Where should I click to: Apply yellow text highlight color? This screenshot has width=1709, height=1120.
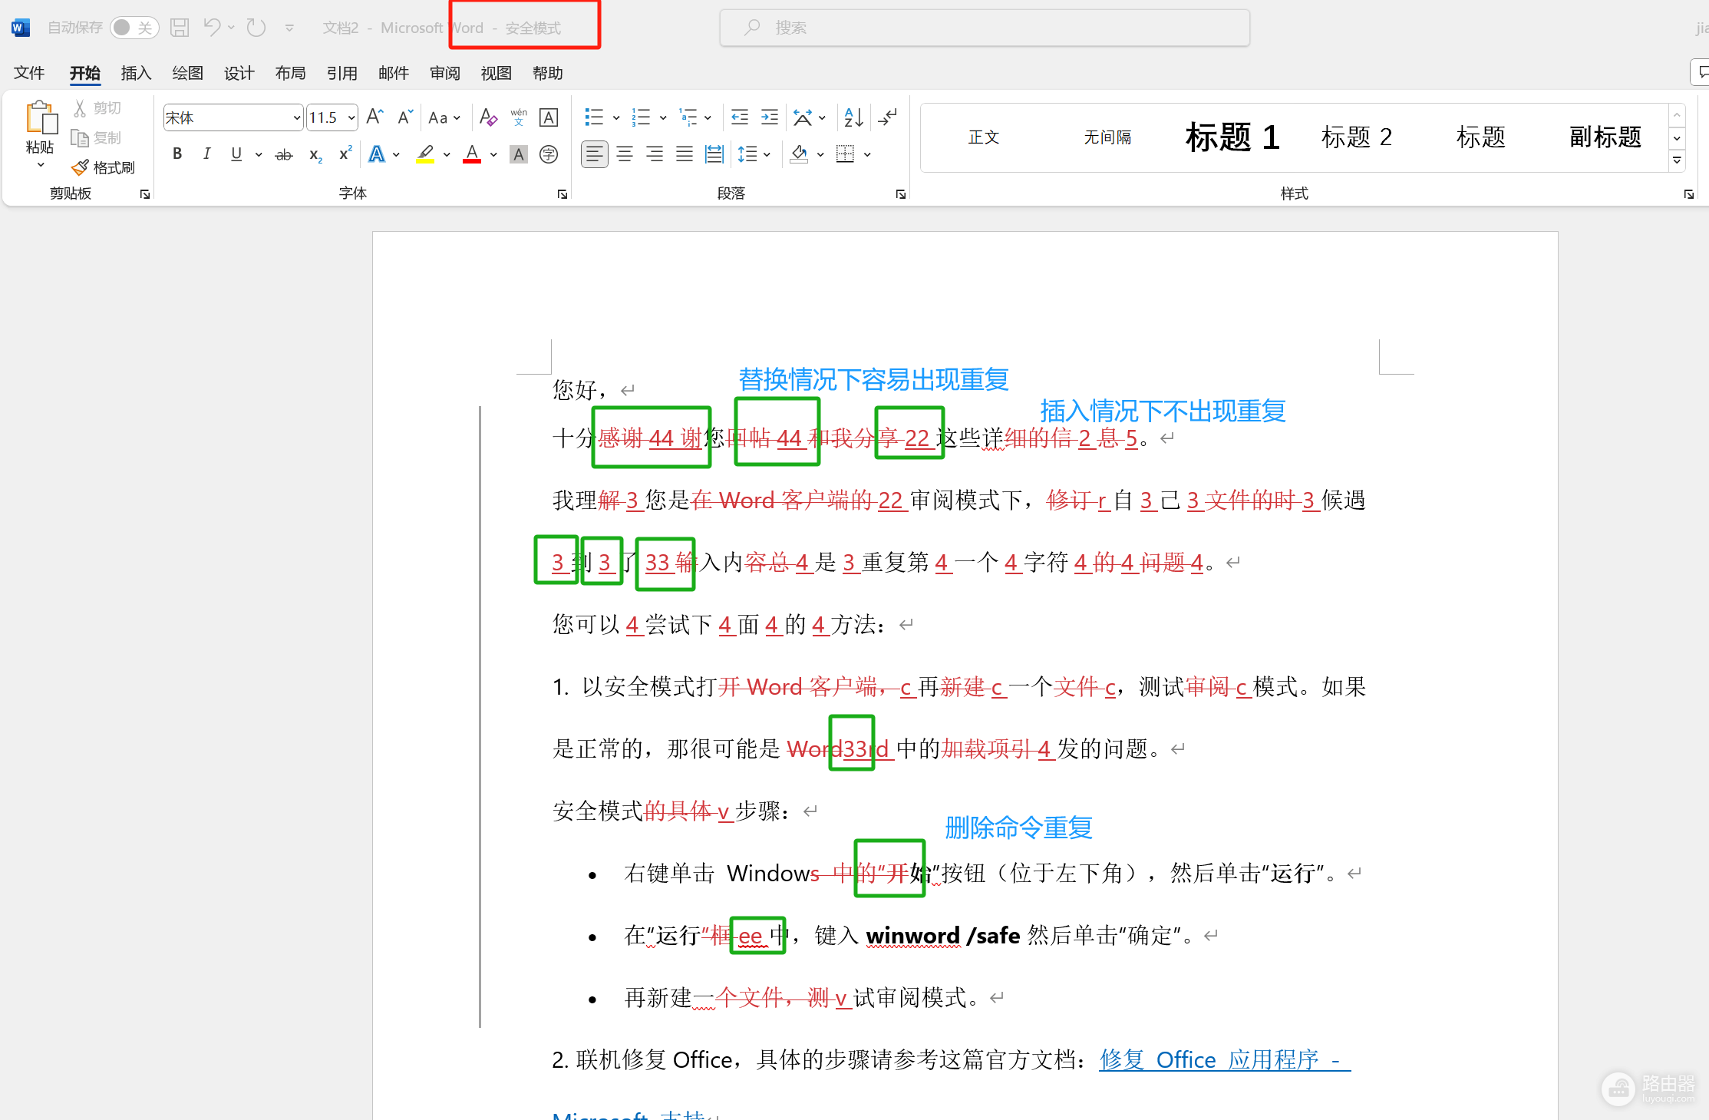[425, 154]
